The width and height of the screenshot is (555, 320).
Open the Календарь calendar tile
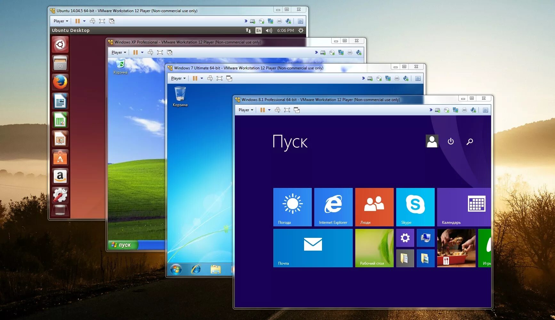click(464, 207)
